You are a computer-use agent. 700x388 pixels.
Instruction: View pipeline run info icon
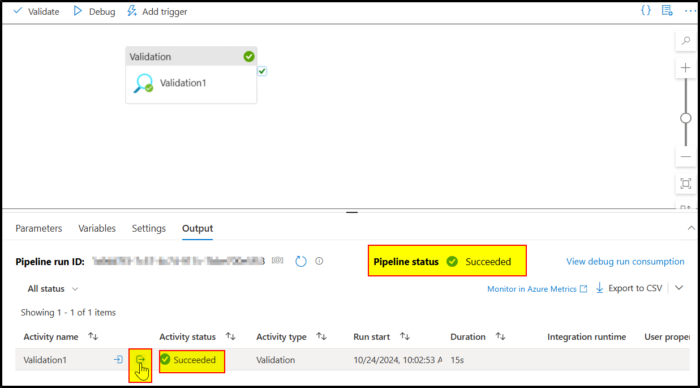click(319, 261)
